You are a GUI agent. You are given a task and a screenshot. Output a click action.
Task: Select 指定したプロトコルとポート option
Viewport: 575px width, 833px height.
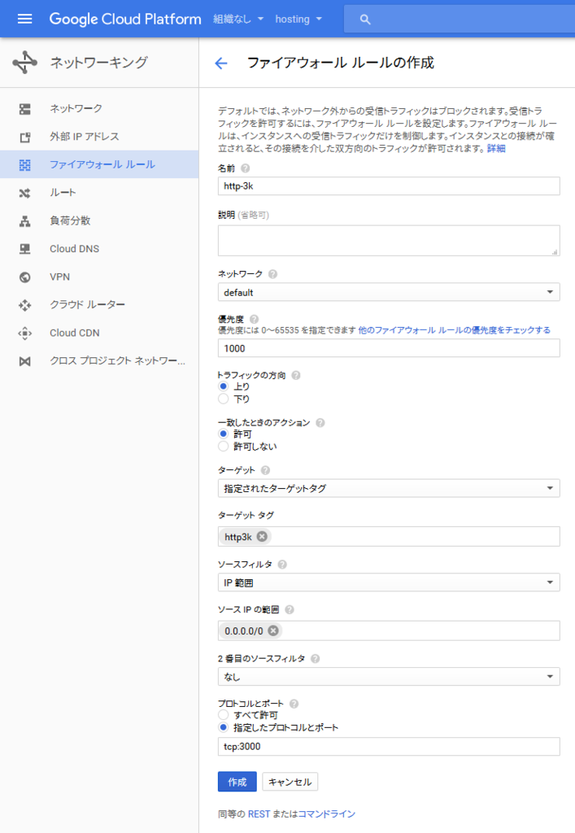point(224,727)
